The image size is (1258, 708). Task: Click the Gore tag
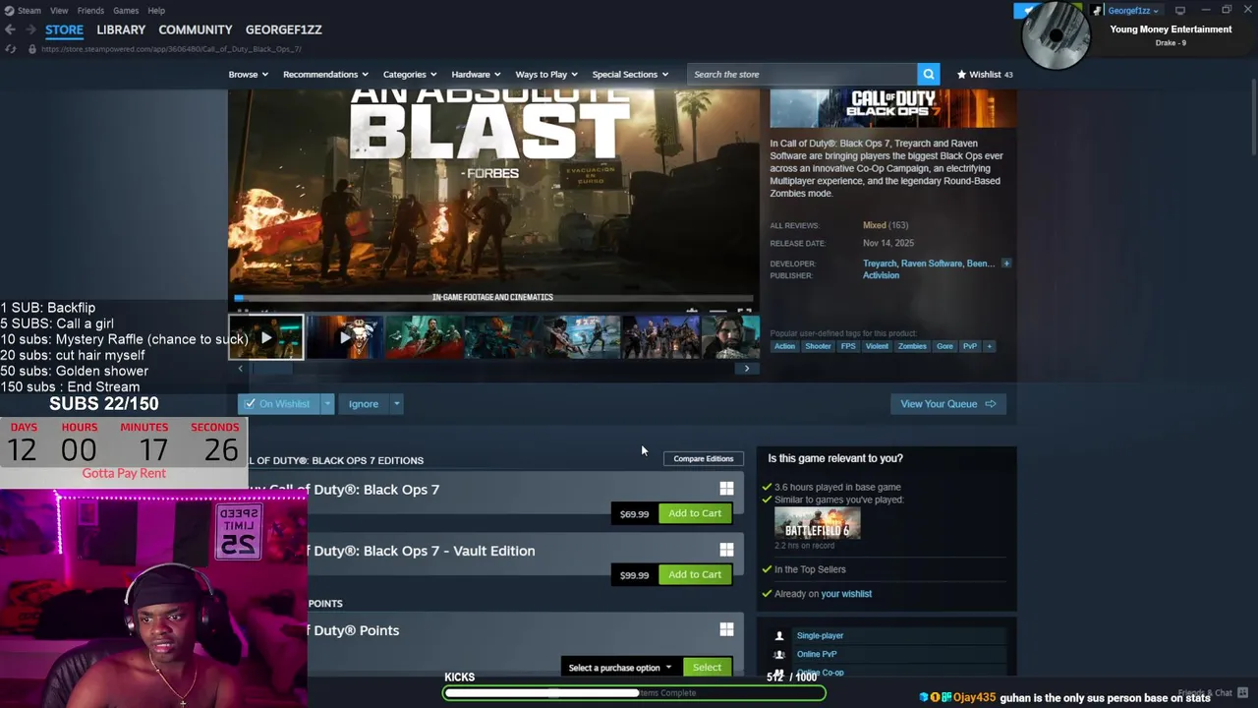(944, 346)
